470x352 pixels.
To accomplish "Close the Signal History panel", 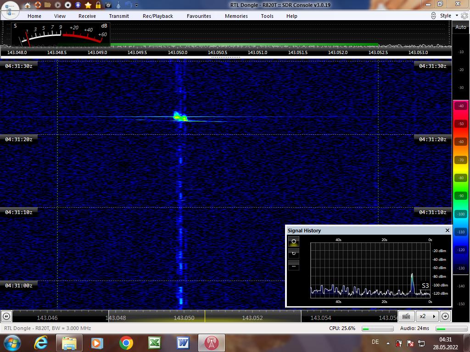I will [x=447, y=230].
